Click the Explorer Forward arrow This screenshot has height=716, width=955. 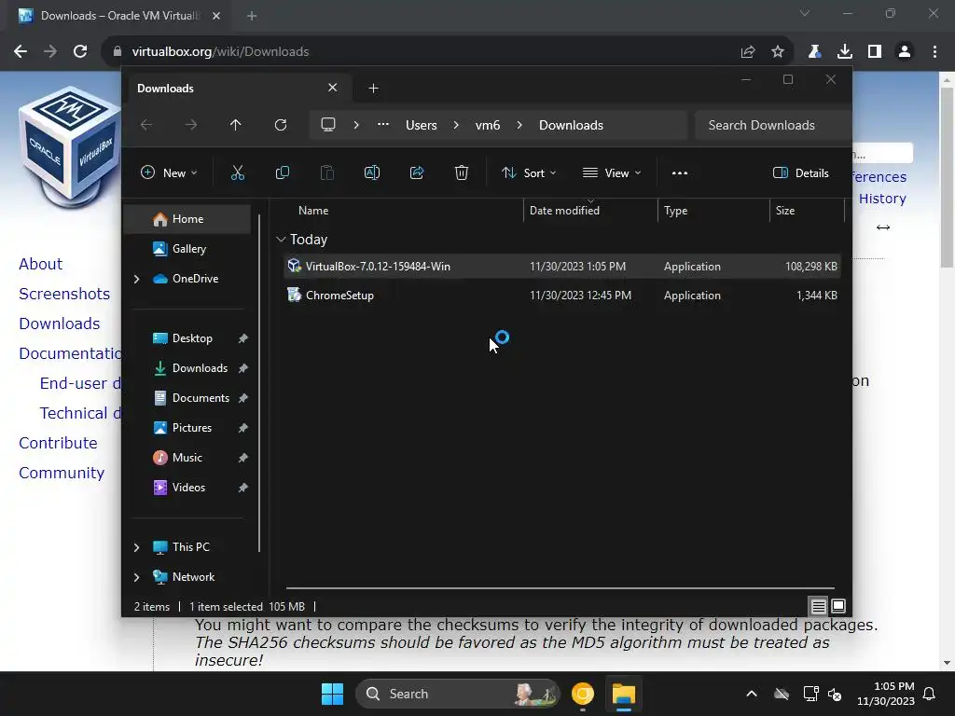(191, 125)
